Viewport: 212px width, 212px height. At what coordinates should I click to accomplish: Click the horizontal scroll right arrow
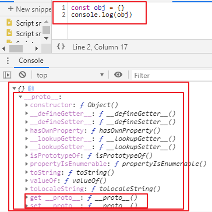[x=37, y=48]
